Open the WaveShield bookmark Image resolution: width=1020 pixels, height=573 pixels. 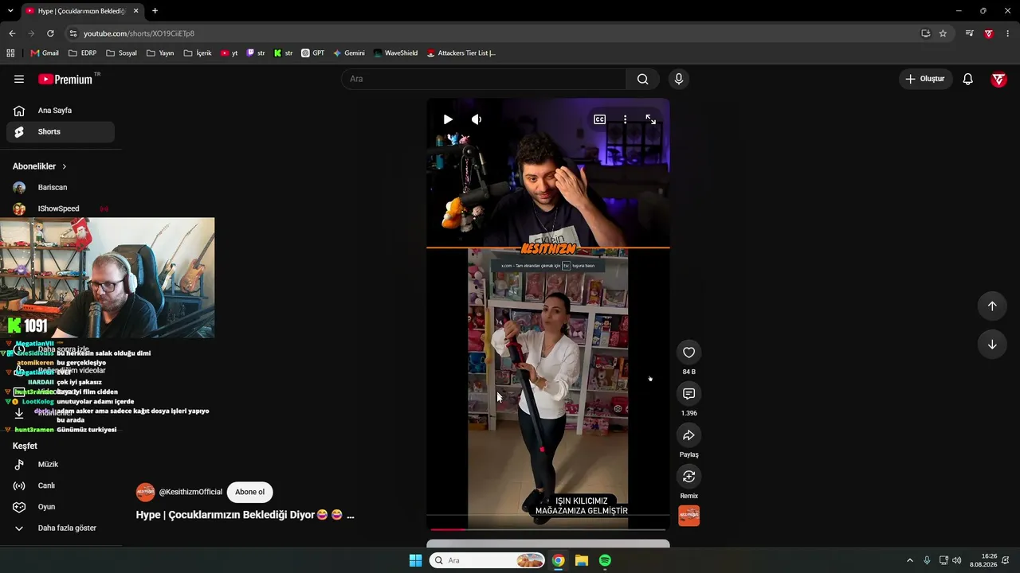[395, 53]
